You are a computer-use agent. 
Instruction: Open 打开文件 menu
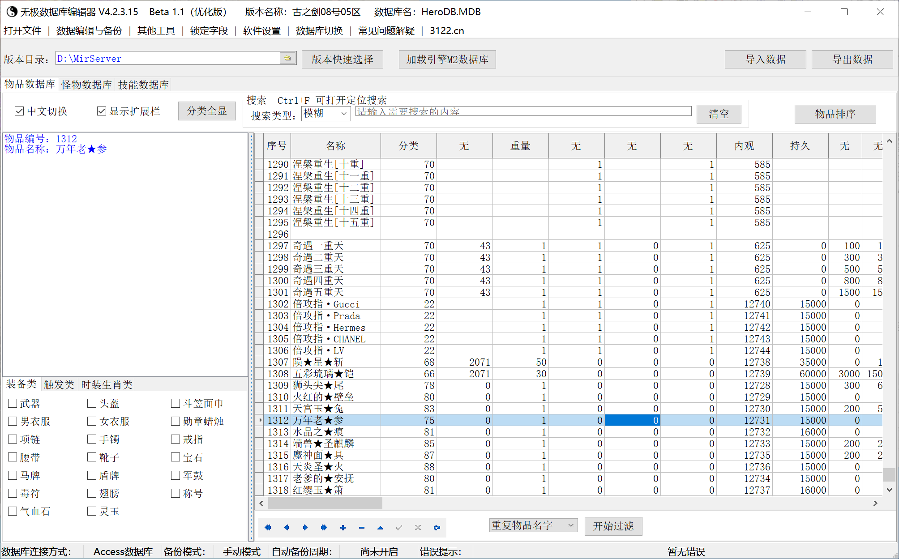coord(22,30)
